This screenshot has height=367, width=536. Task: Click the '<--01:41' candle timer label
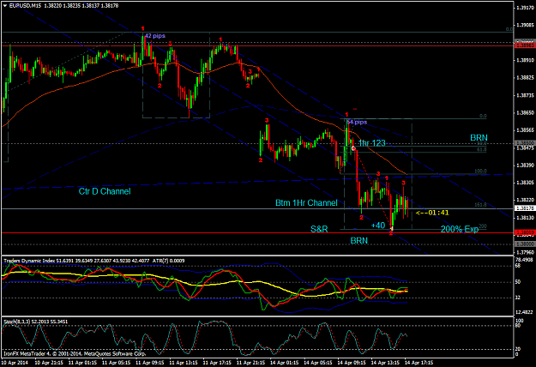point(432,213)
